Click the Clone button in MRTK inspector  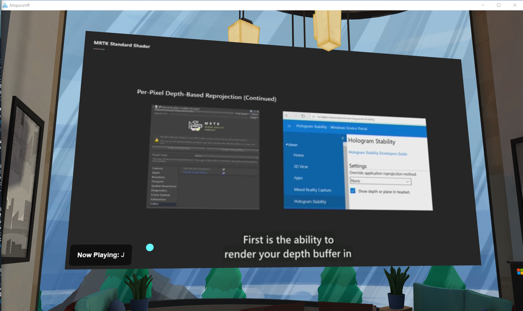(255, 114)
